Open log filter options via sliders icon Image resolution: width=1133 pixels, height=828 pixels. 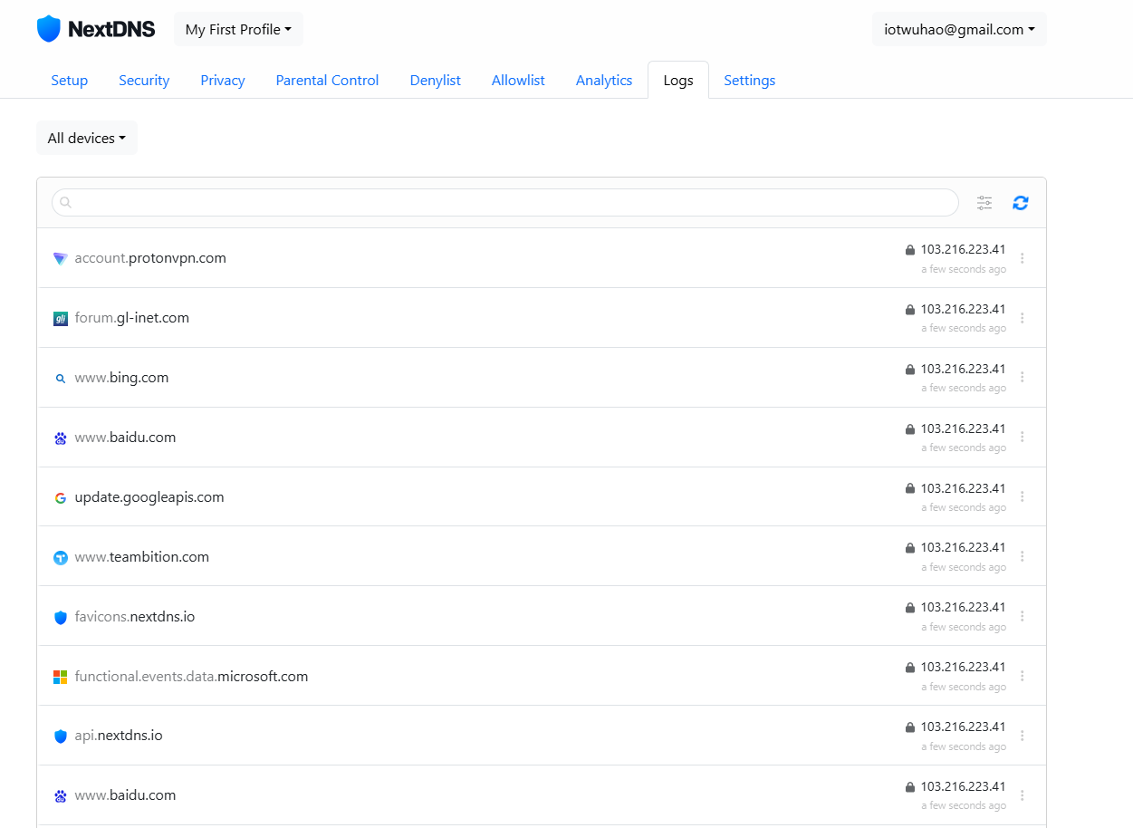[x=984, y=203]
